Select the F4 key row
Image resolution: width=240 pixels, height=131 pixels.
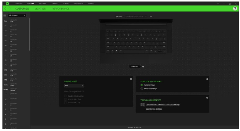[16, 41]
